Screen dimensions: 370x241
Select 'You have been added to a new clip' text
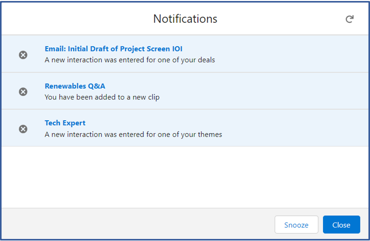click(102, 97)
